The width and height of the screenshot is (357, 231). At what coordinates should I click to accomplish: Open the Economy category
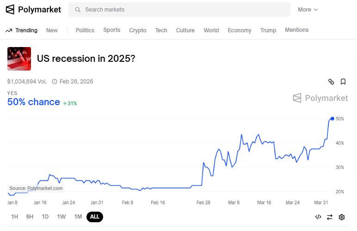tap(240, 30)
